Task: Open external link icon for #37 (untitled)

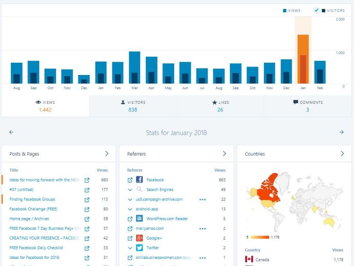Action: click(87, 190)
